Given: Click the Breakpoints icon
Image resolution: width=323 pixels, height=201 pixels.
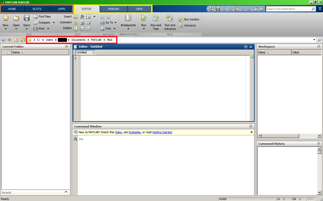Looking at the screenshot, I should click(x=128, y=18).
